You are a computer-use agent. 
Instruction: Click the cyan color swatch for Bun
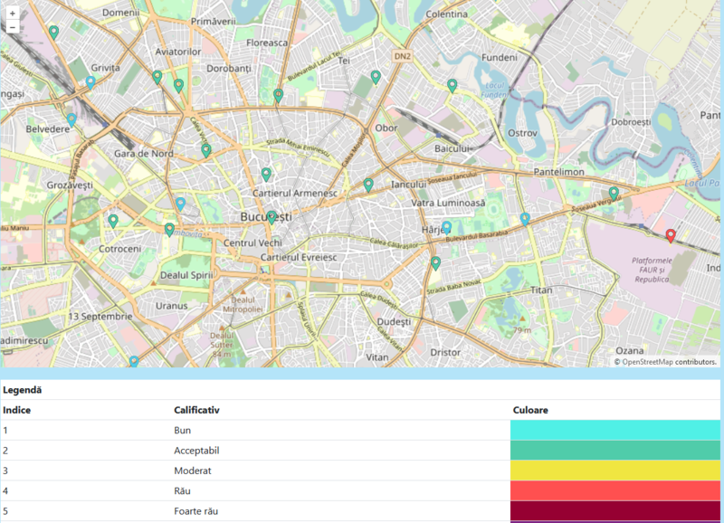[615, 431]
